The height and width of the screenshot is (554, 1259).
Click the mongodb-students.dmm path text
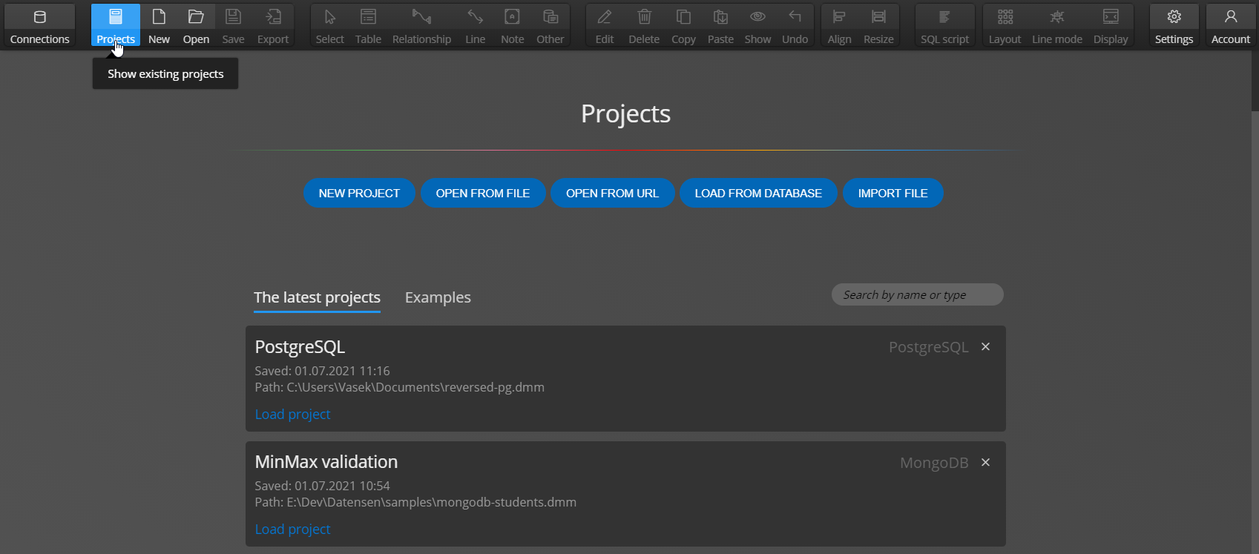[x=415, y=502]
